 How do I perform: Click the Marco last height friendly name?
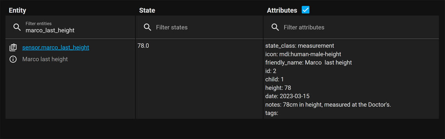point(45,59)
